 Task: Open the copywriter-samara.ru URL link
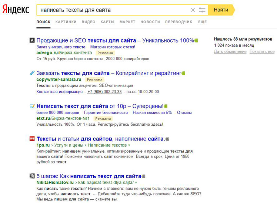(x=59, y=79)
